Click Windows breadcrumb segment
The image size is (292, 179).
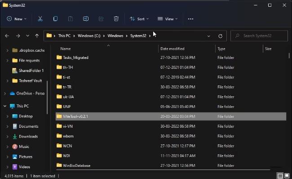(x=115, y=36)
